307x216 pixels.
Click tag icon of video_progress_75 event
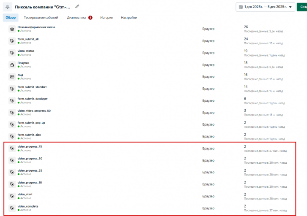tap(12, 148)
